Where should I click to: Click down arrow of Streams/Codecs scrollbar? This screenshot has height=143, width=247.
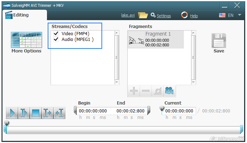(x=117, y=82)
